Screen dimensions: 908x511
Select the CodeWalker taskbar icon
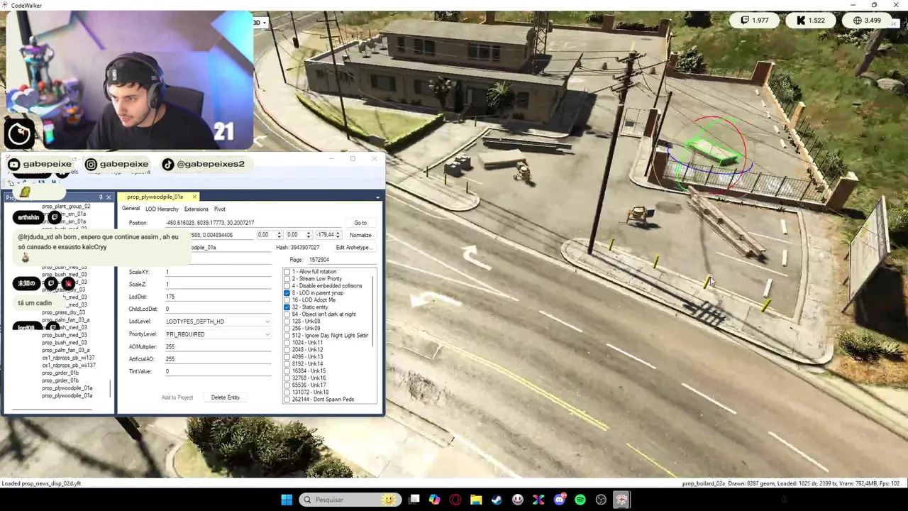pos(621,500)
